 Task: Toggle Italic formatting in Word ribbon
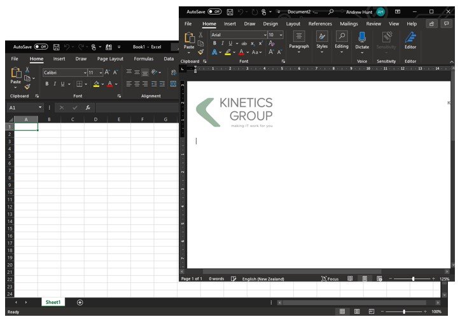222,43
